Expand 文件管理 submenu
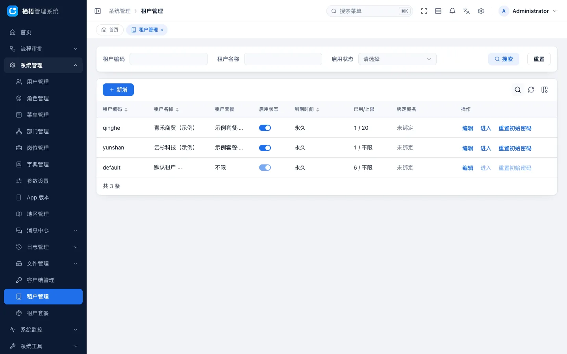This screenshot has height=354, width=567. pos(43,264)
